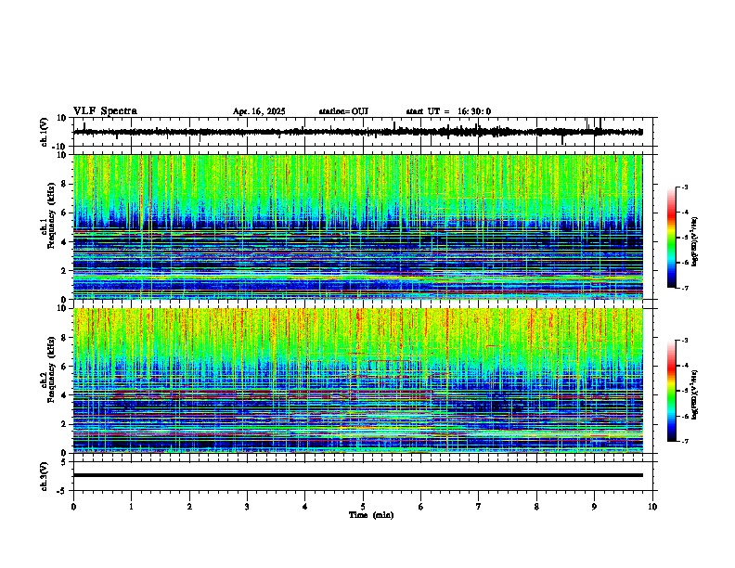Click time axis tick label "1"
This screenshot has width=735, height=568.
click(131, 507)
